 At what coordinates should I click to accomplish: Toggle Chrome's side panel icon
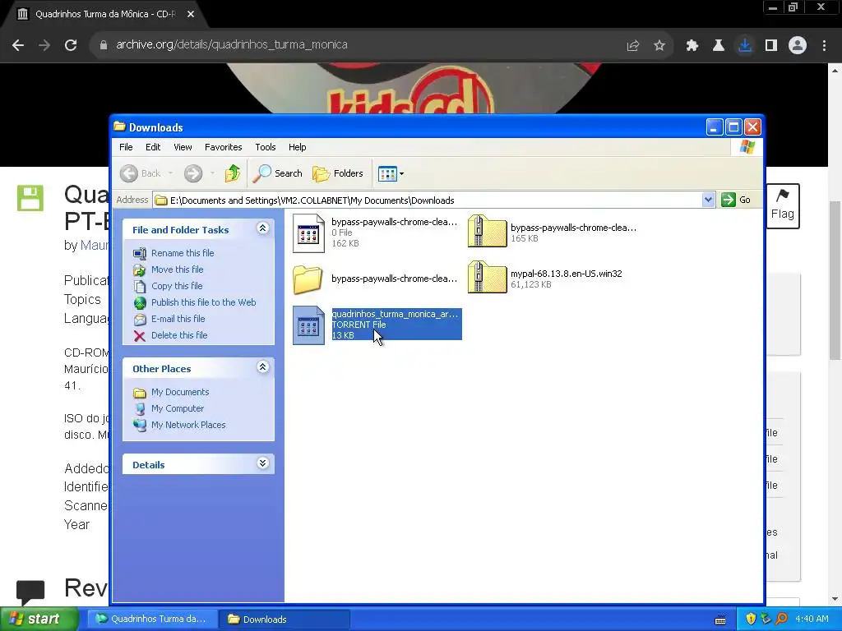pos(771,46)
